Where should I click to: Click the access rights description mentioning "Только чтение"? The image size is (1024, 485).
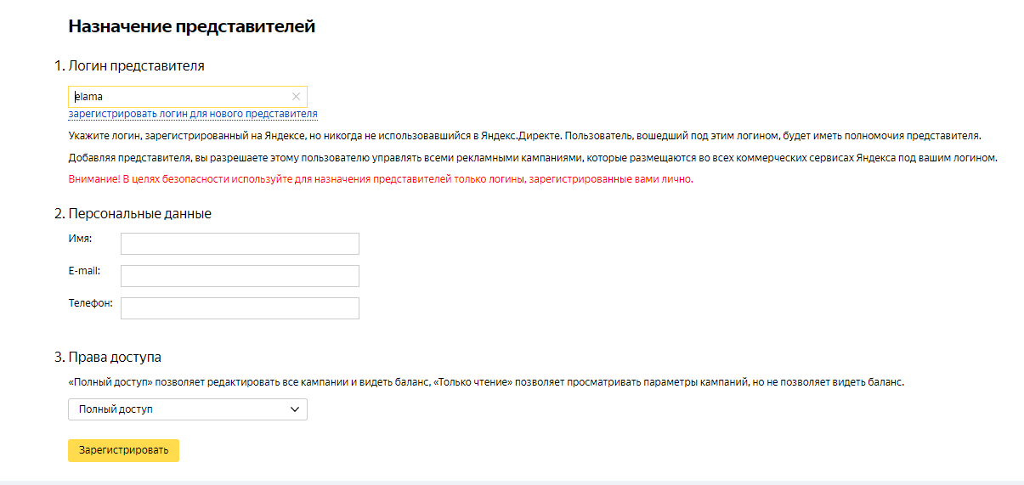pos(486,382)
